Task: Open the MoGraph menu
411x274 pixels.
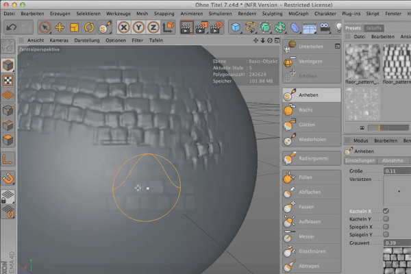Action: (298, 14)
